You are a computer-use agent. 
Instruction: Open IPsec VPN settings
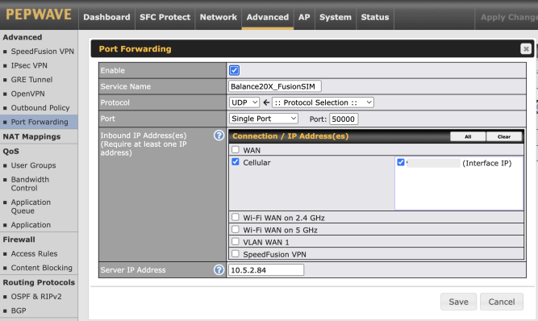pos(29,65)
